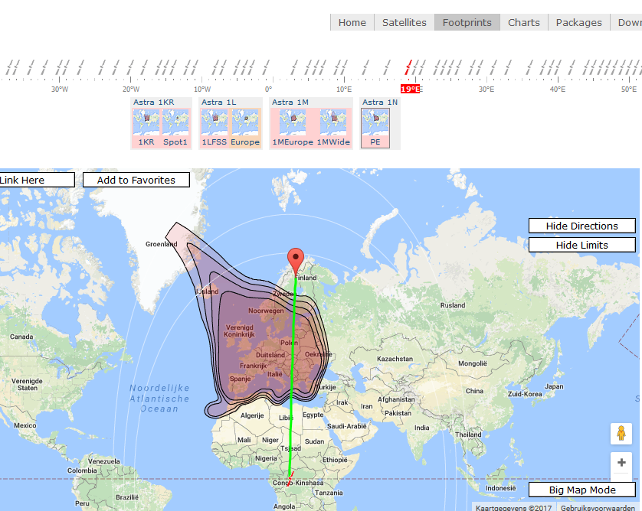Image resolution: width=642 pixels, height=511 pixels.
Task: Click the red satellite marker near Congo-Kinshasa
Action: click(x=290, y=478)
